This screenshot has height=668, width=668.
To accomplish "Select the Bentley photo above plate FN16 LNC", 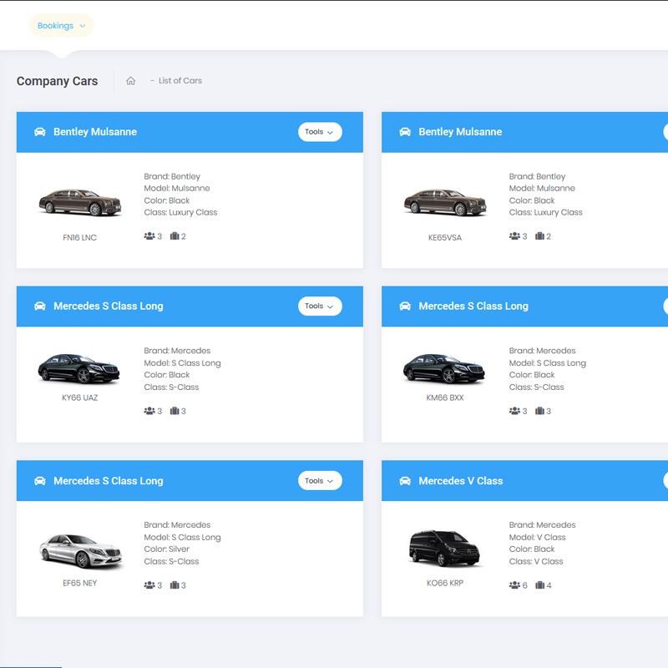I will [x=80, y=202].
